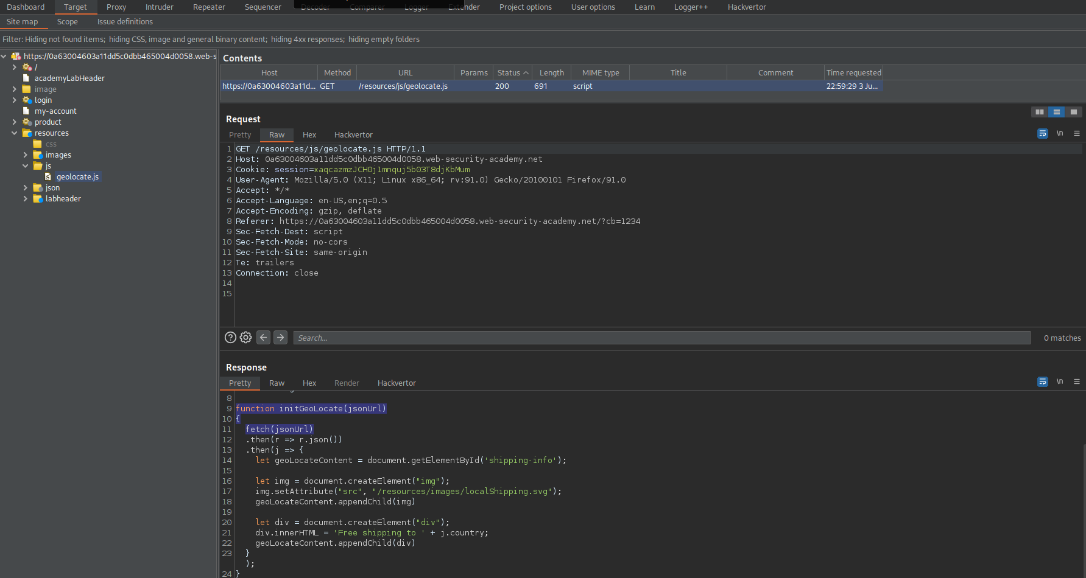
Task: Switch to side-by-side request/response layout
Action: coord(1040,112)
